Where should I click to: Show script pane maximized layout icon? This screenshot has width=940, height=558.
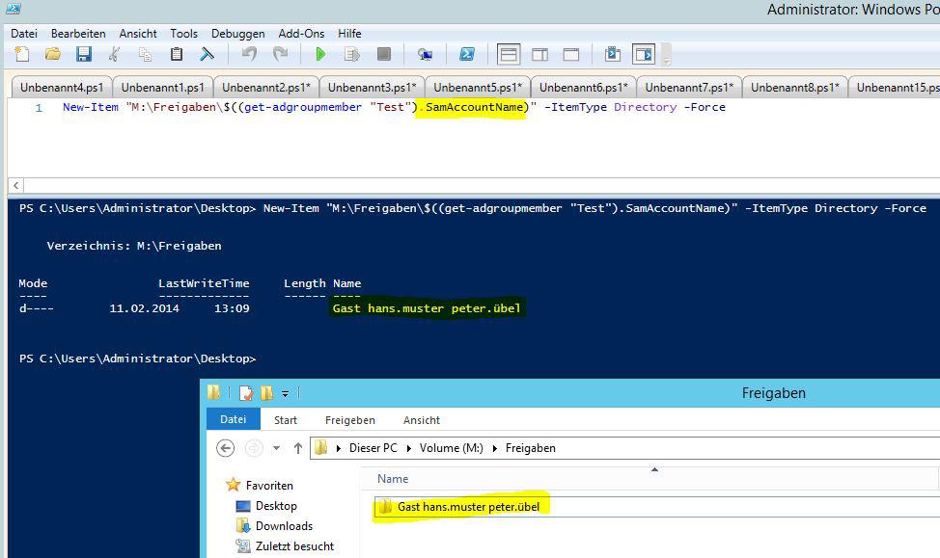tap(571, 55)
